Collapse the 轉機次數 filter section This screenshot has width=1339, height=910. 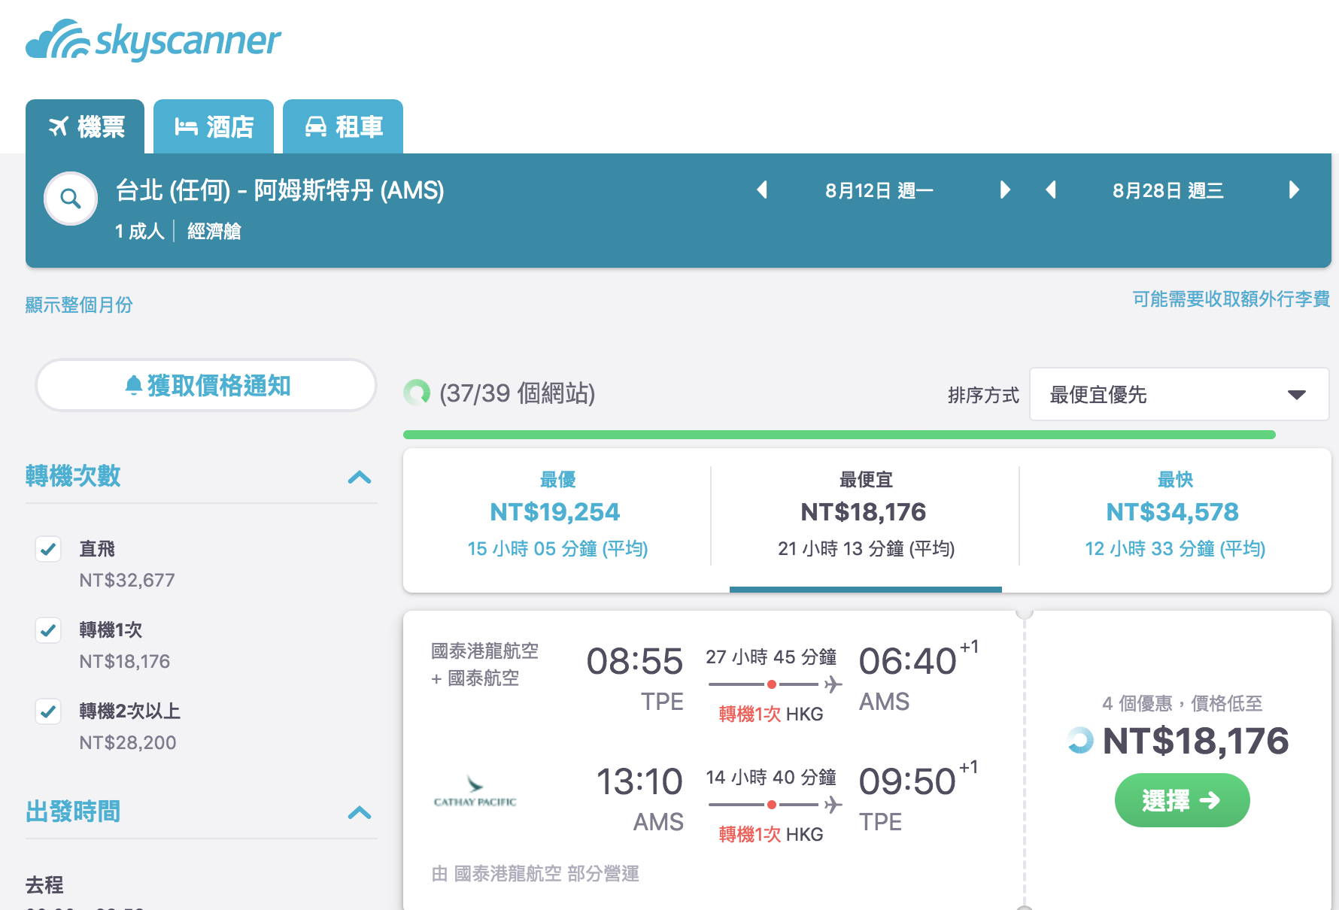(x=360, y=477)
